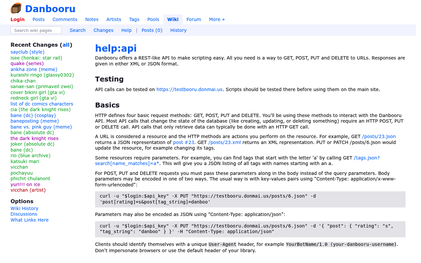Image resolution: width=421 pixels, height=263 pixels.
Task: Open the Tags section
Action: click(x=134, y=19)
